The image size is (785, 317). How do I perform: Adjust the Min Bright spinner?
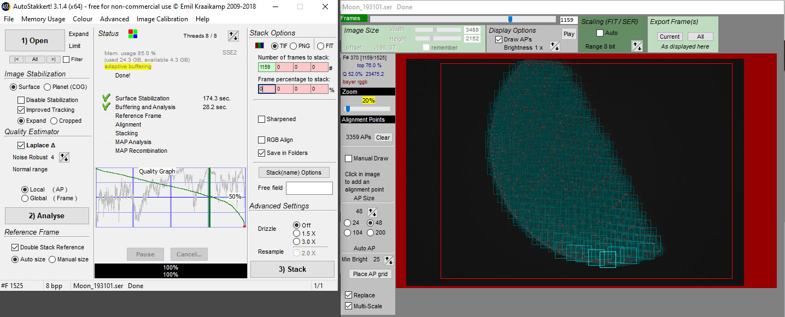pos(389,260)
